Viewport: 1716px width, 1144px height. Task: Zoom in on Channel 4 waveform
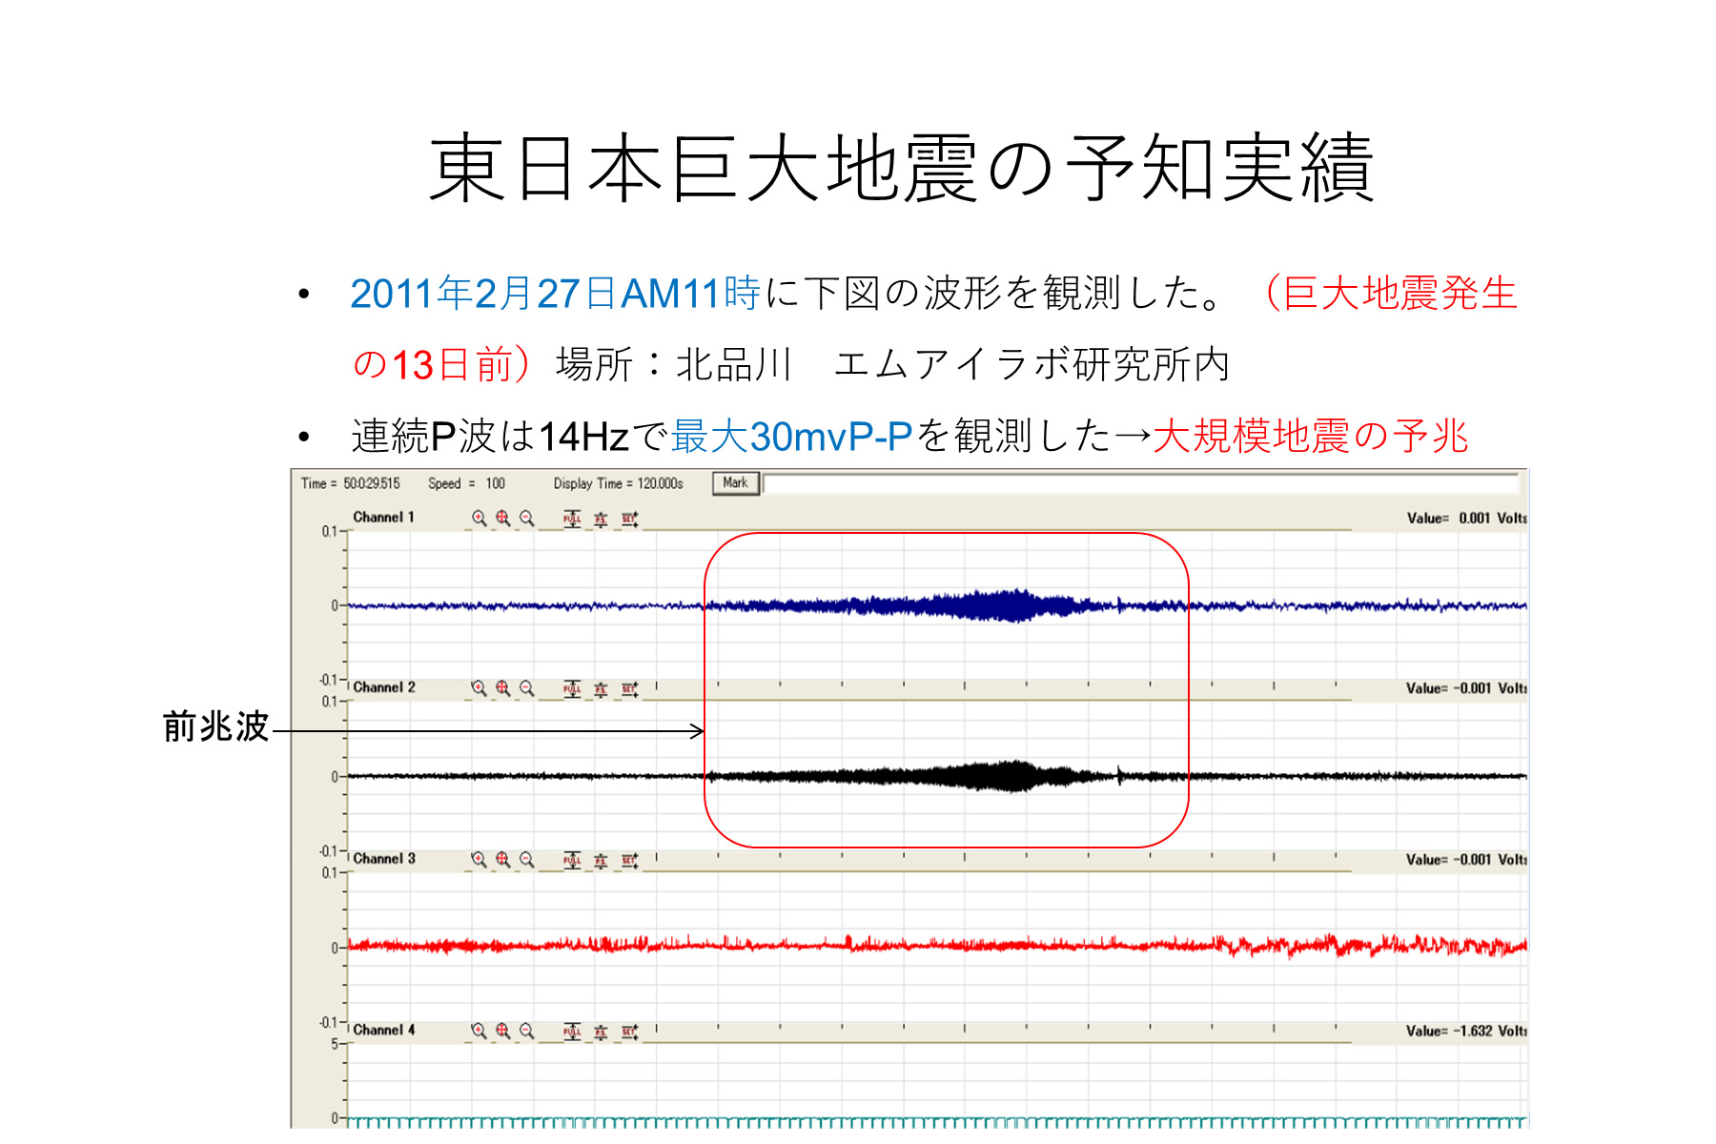(x=479, y=1031)
